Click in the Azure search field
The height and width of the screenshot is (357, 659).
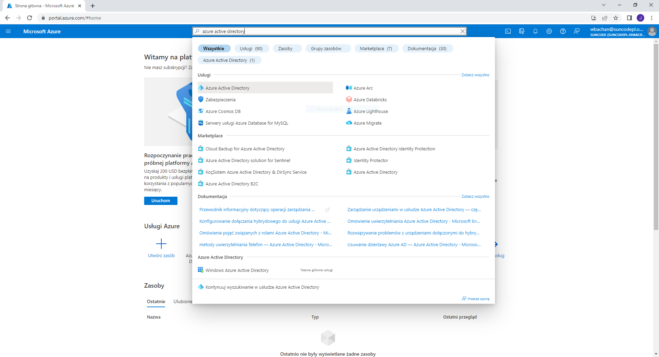[x=329, y=31]
